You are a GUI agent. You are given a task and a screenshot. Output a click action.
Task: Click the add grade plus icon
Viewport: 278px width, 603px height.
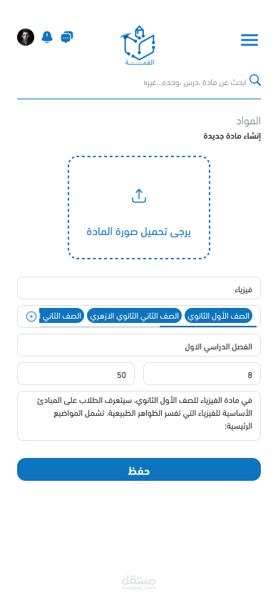31,317
